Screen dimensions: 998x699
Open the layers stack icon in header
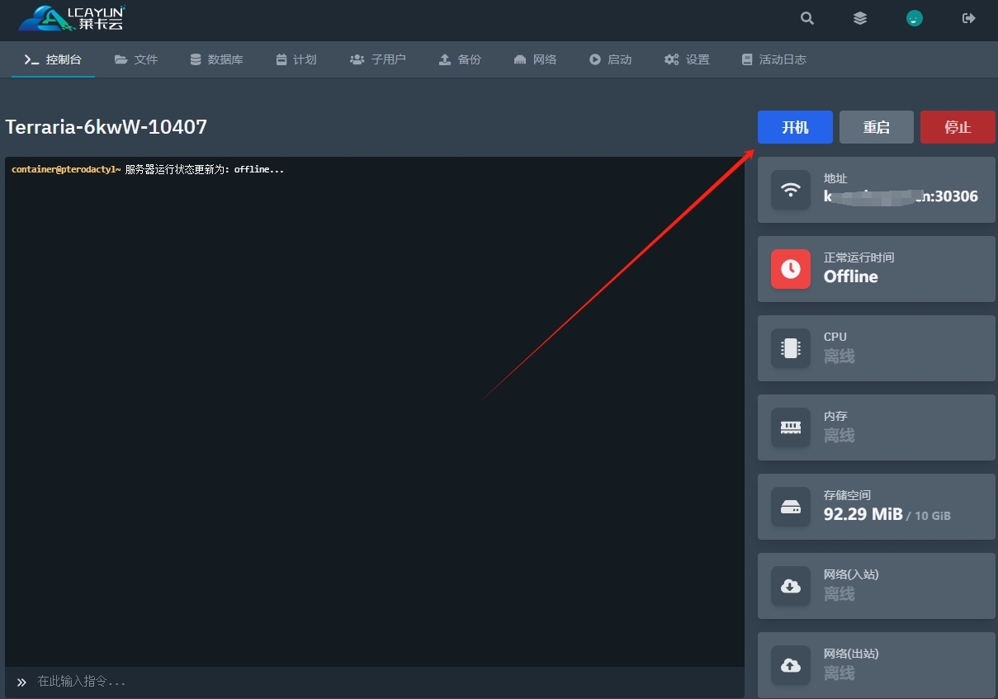860,18
